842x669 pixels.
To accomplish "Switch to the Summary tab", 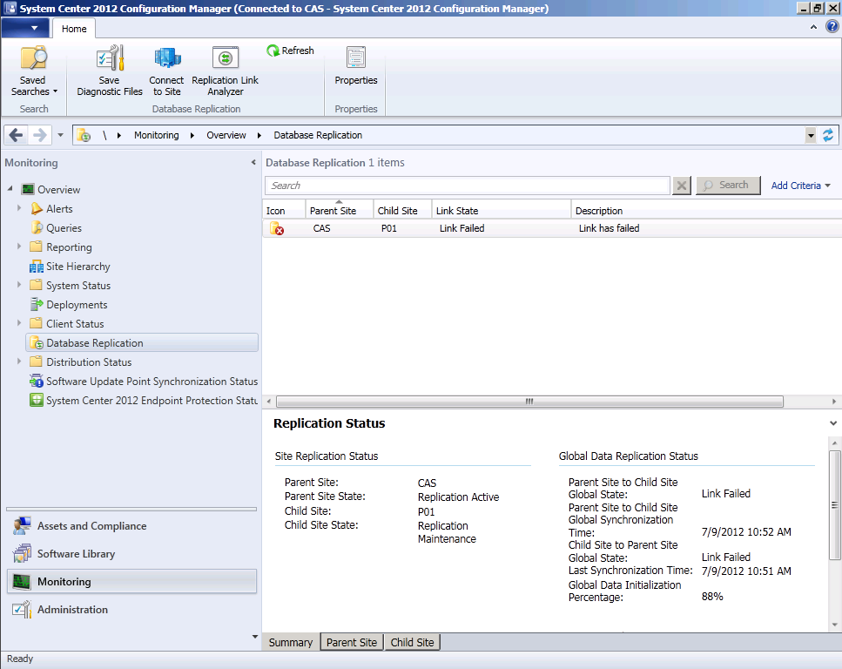I will (291, 643).
